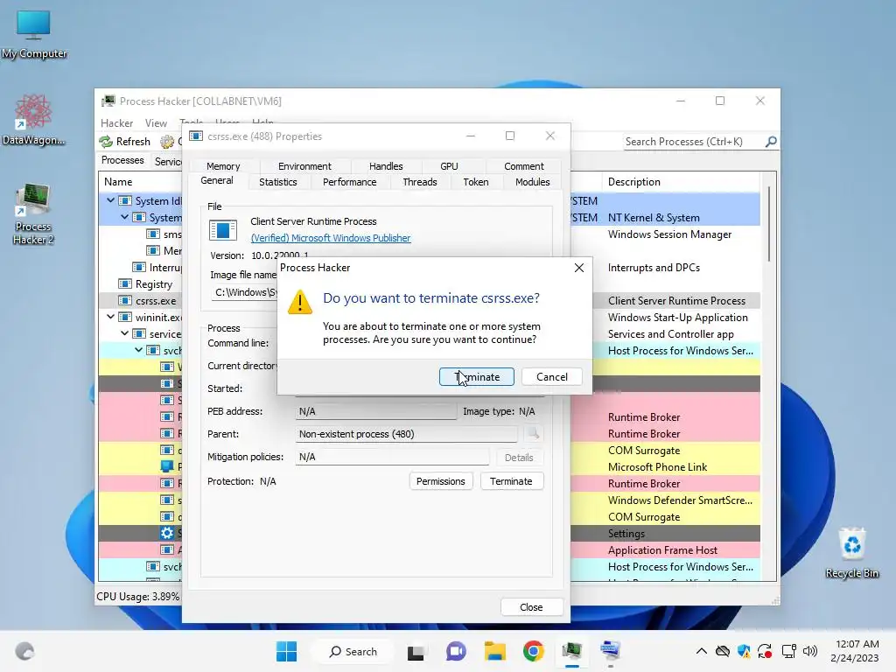Open the Comment tab
Screen dimensions: 896x672
[523, 165]
